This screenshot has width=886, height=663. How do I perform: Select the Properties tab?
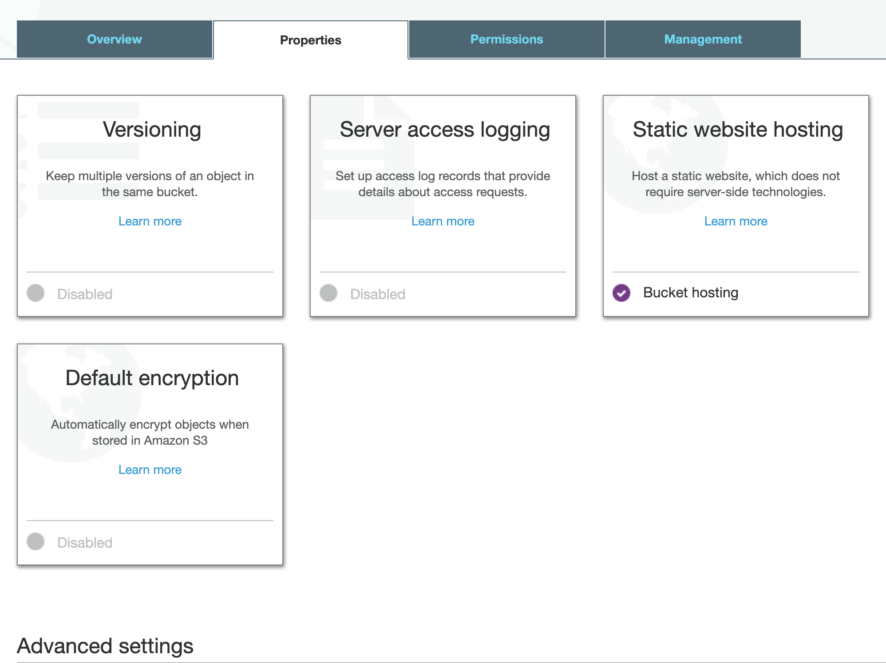(310, 40)
